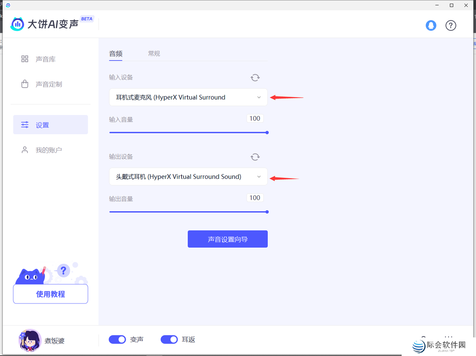This screenshot has width=476, height=356.
Task: Expand the 输出设备 headphone dropdown
Action: tap(188, 177)
